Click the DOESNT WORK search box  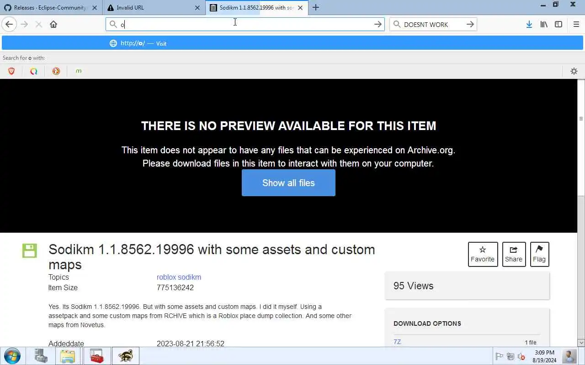(x=433, y=24)
